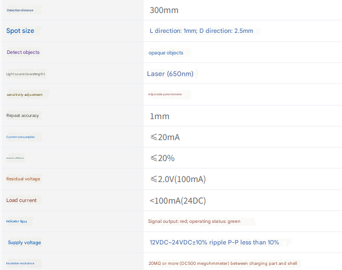Select the '≤20mA' value cell
Screen dimensions: 342x270
coord(165,137)
